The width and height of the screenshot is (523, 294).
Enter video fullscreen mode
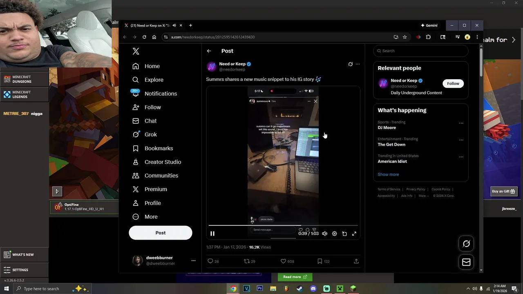coord(354,234)
